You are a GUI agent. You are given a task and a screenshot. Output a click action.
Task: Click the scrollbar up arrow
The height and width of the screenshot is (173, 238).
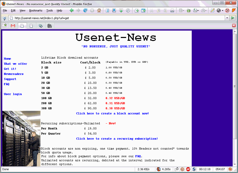[235, 31]
